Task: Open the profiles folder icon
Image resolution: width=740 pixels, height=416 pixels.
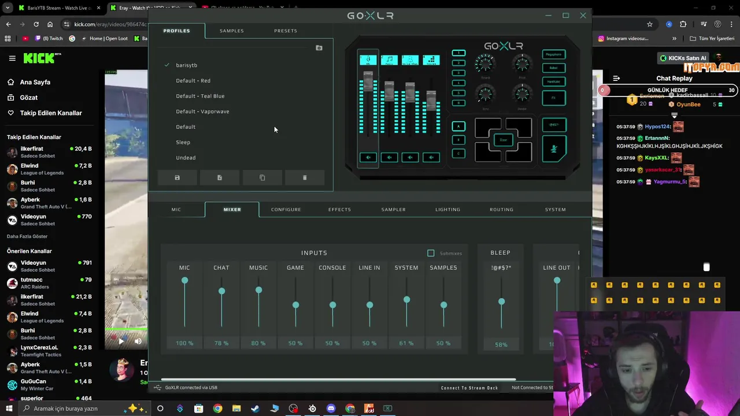Action: coord(319,48)
